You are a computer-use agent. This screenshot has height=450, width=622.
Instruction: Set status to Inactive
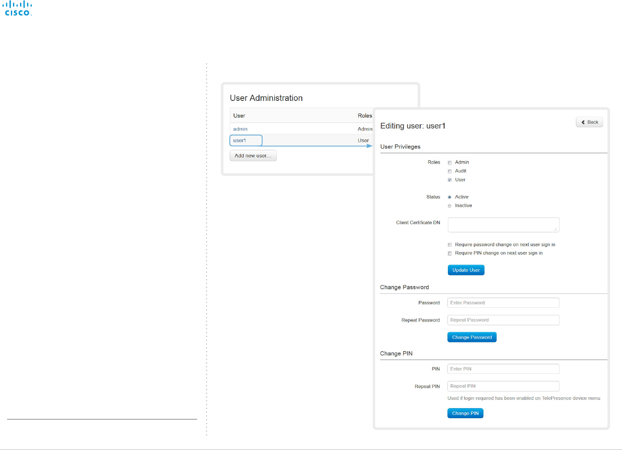450,206
